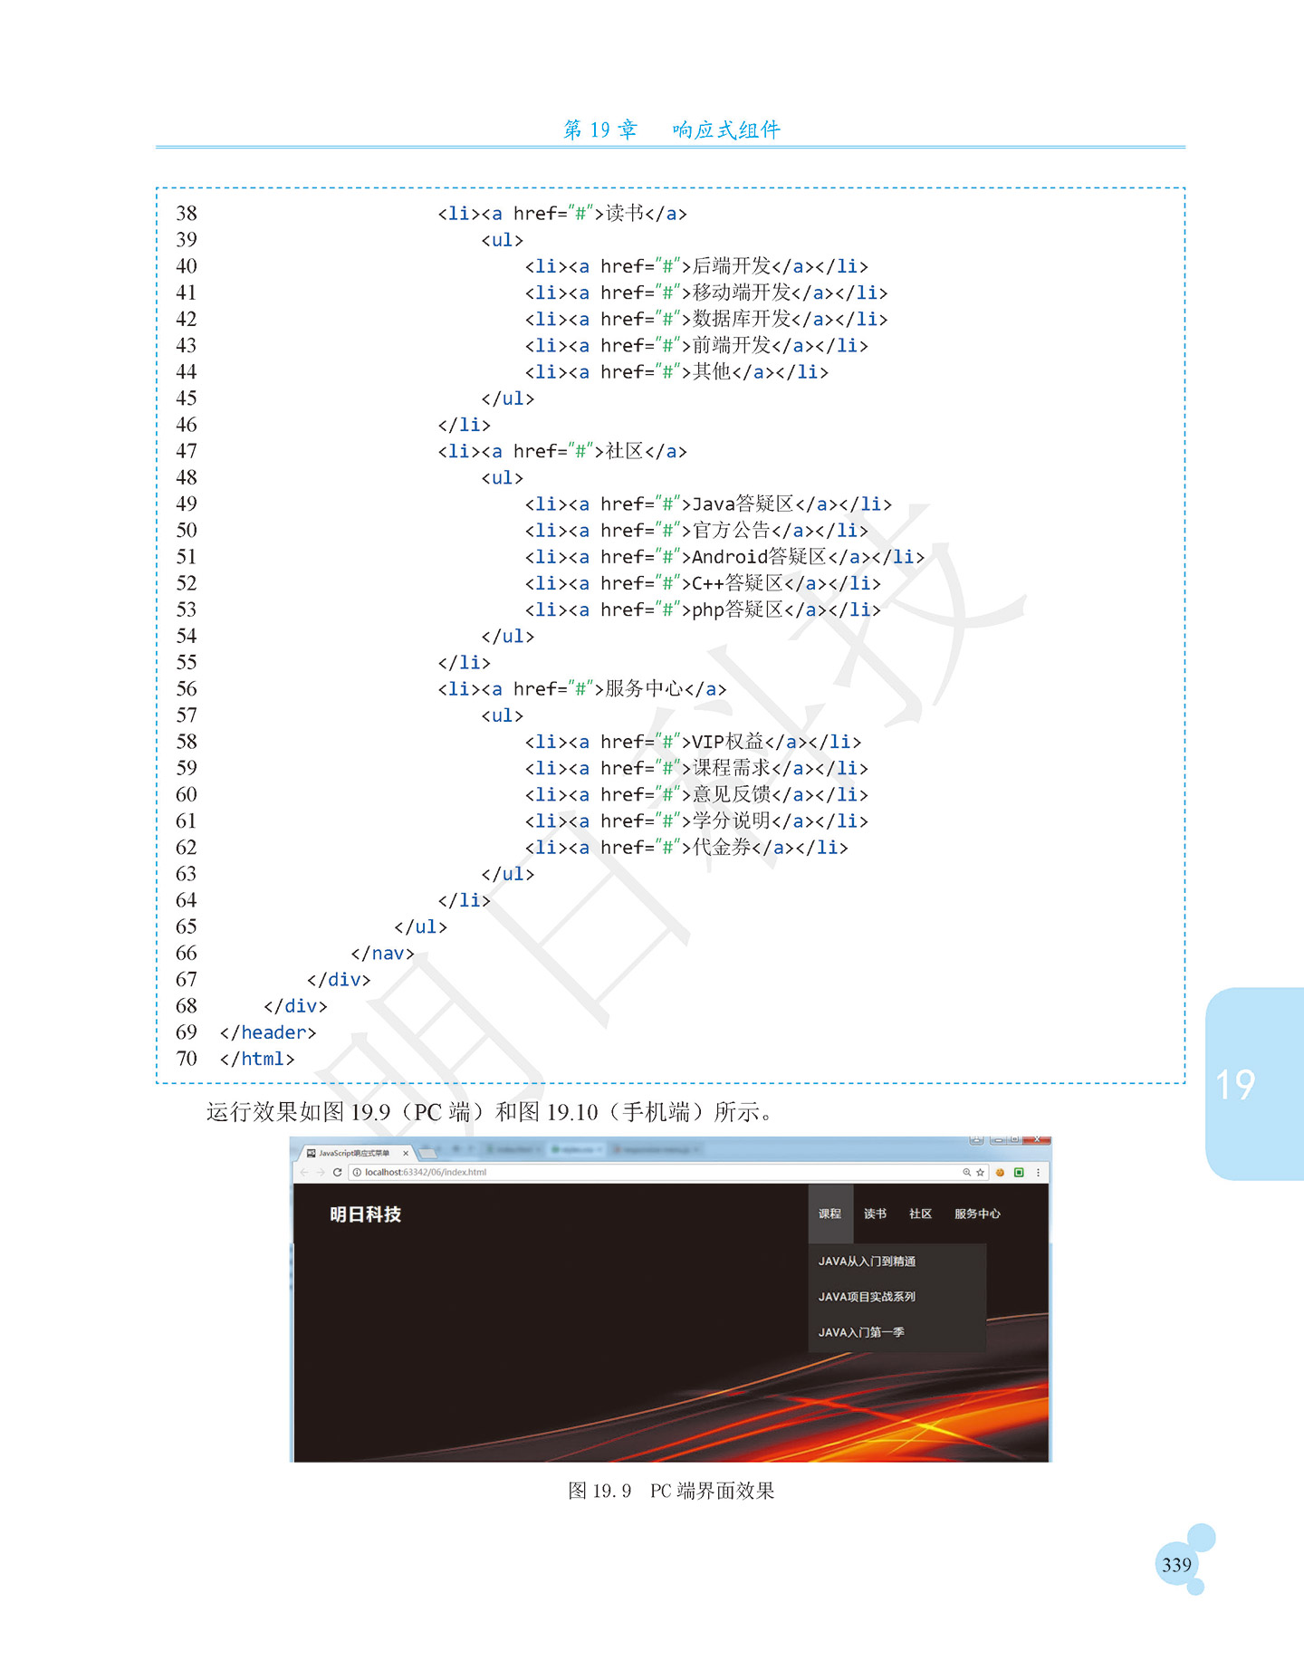Click code line 51 with Android答疑区
The width and height of the screenshot is (1304, 1660).
(724, 556)
